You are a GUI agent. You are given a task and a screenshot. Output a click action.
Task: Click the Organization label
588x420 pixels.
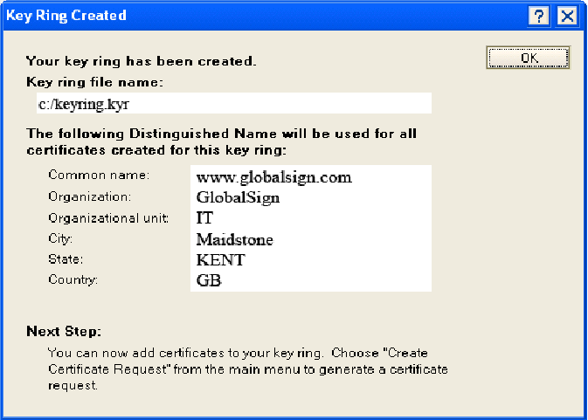pyautogui.click(x=90, y=196)
